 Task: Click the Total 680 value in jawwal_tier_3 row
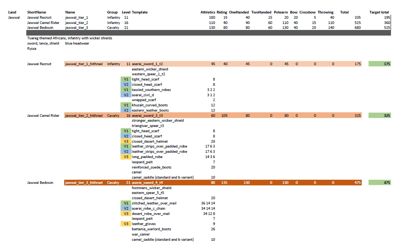358,27
